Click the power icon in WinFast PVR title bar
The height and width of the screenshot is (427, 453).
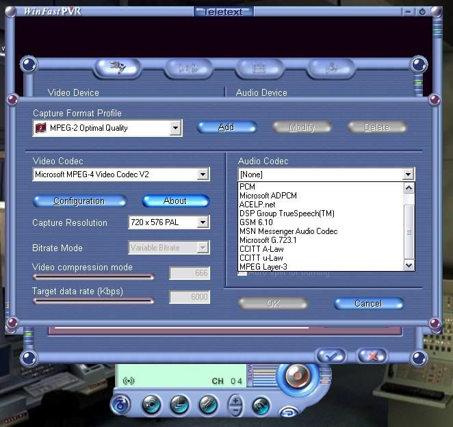(422, 12)
